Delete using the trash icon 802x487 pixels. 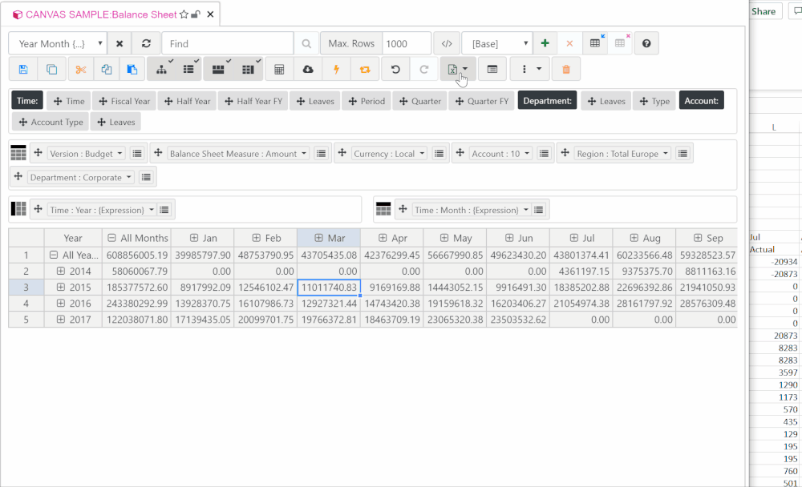click(565, 69)
